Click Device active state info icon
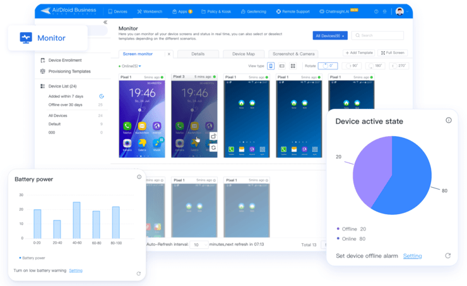The width and height of the screenshot is (467, 286). tap(449, 120)
